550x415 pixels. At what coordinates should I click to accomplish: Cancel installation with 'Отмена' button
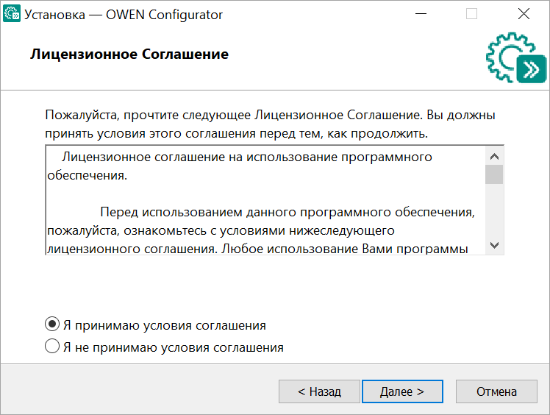(x=496, y=391)
